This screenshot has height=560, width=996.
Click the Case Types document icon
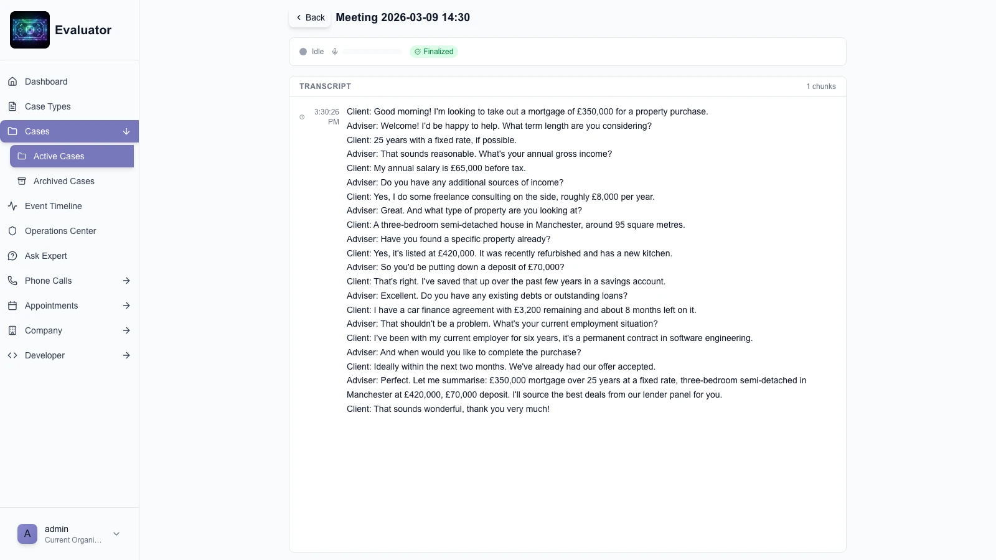coord(12,106)
